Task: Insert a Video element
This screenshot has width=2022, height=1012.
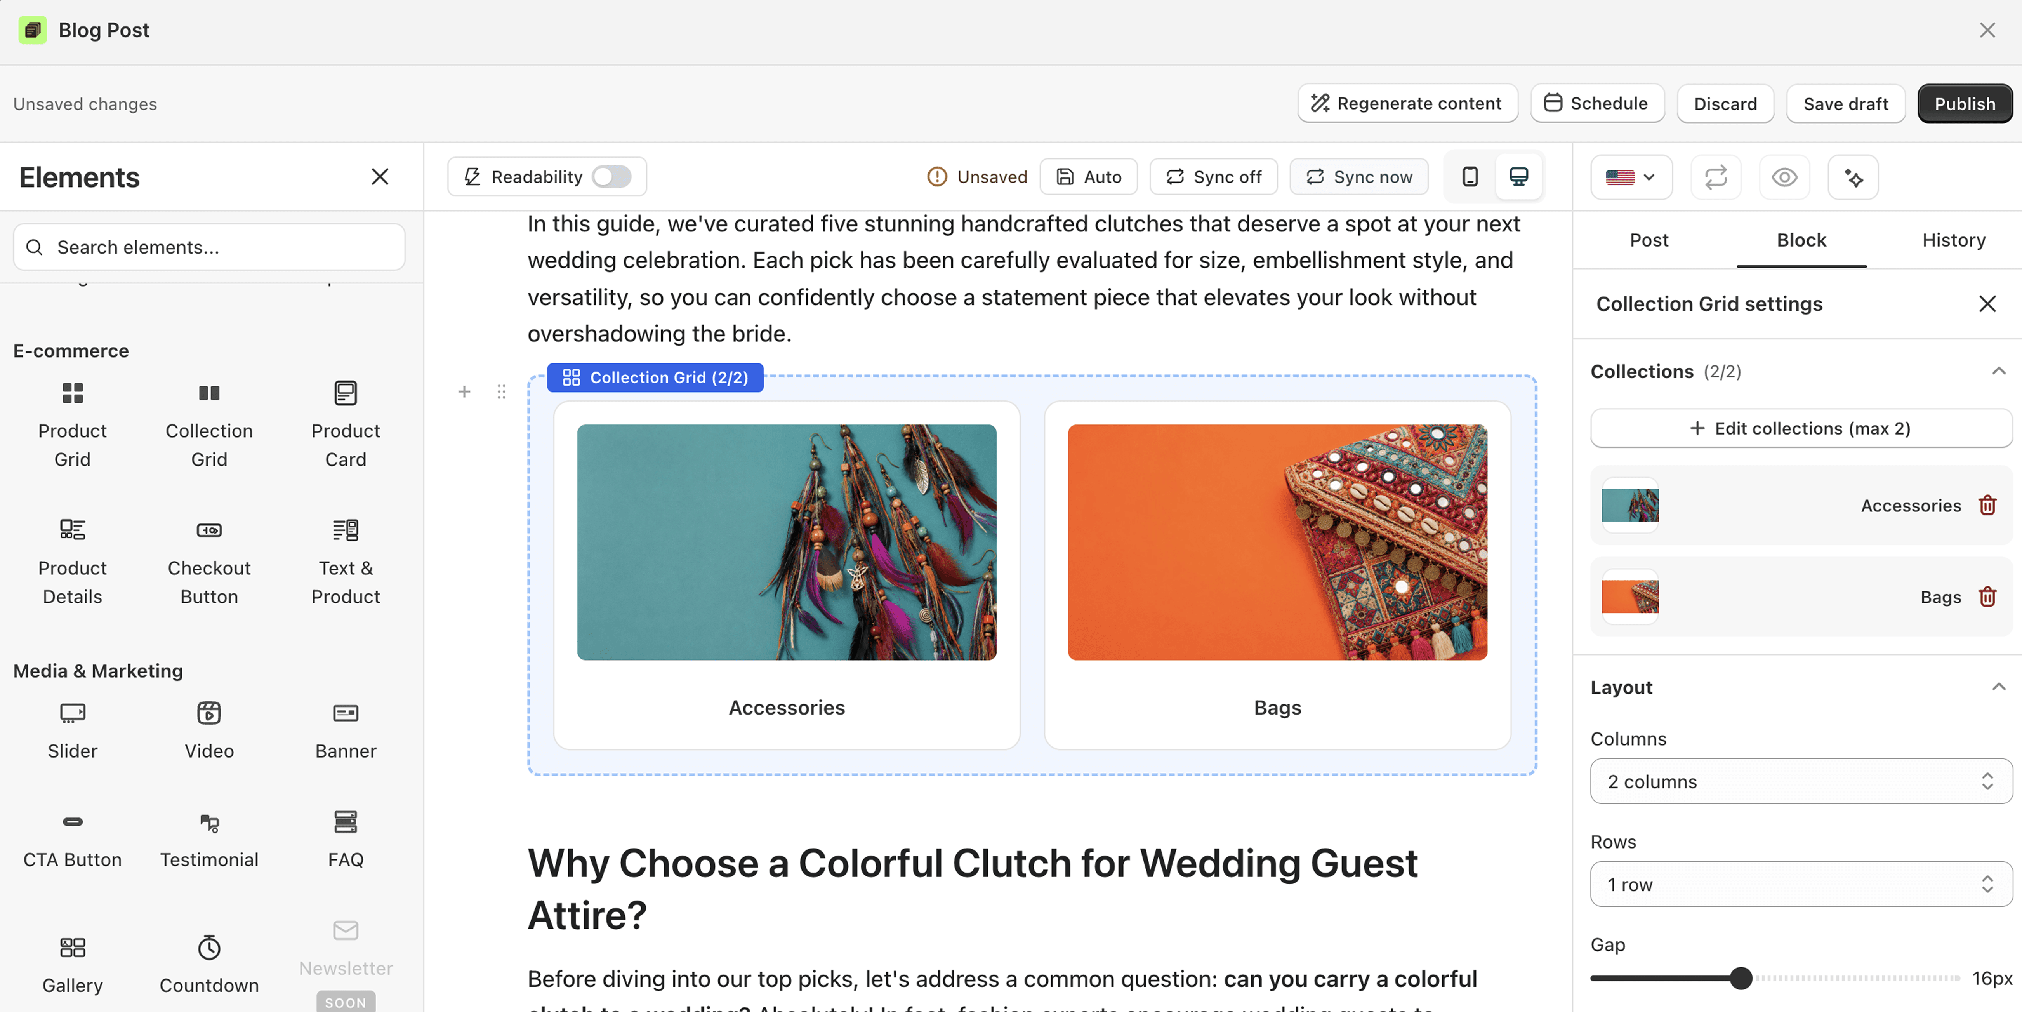Action: (x=209, y=730)
